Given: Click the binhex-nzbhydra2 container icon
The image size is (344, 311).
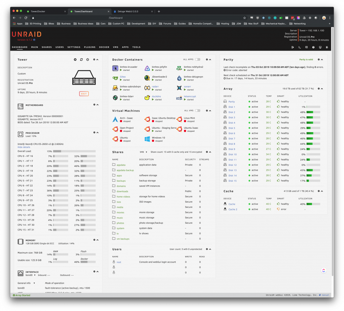Looking at the screenshot, I should click(179, 68).
